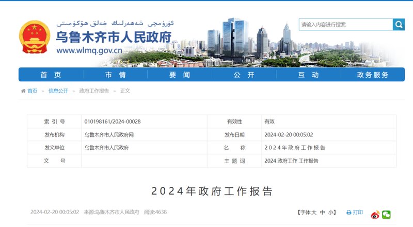The width and height of the screenshot is (413, 227).
Task: Open the 政务服务 navigation tab
Action: [373, 75]
